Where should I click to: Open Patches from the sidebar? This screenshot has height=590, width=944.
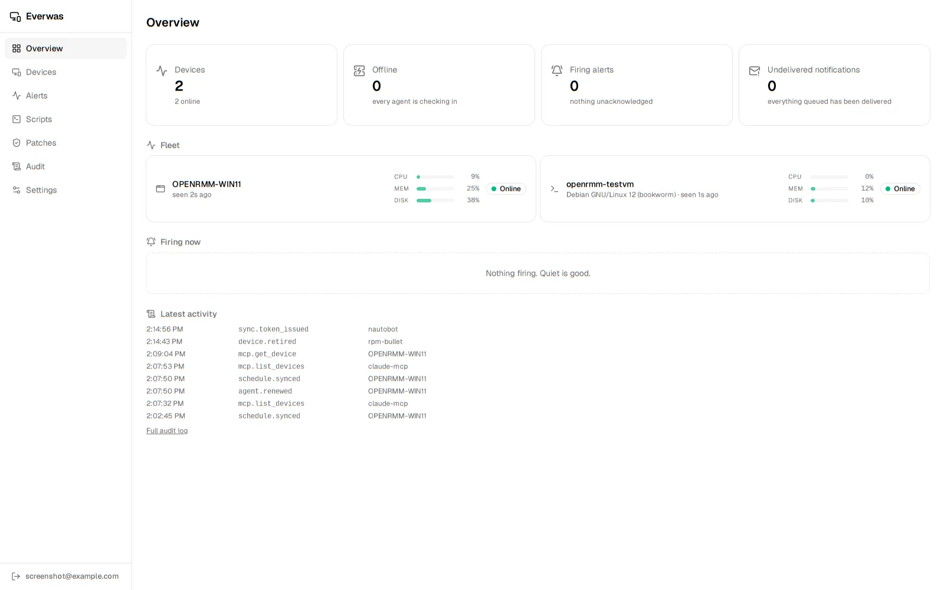coord(65,143)
